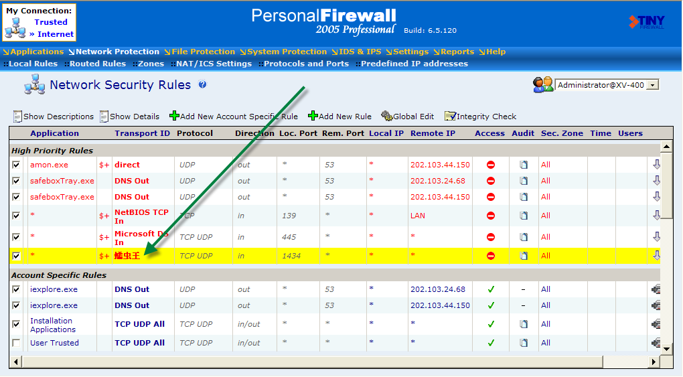The height and width of the screenshot is (377, 683).
Task: Click the deny access icon for amon.exe
Action: (x=490, y=165)
